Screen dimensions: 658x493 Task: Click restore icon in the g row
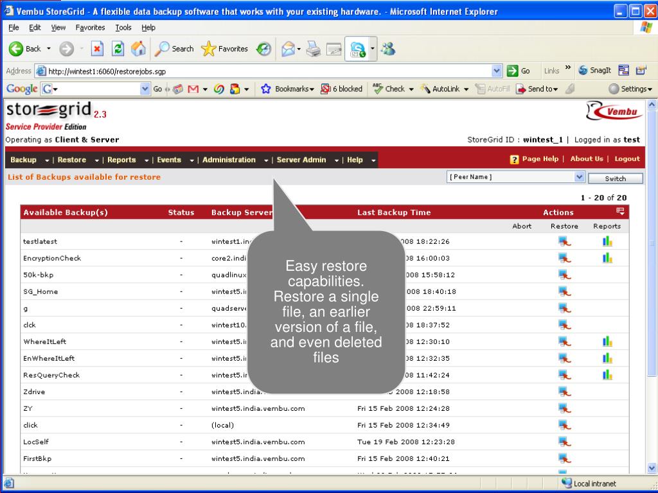point(564,308)
